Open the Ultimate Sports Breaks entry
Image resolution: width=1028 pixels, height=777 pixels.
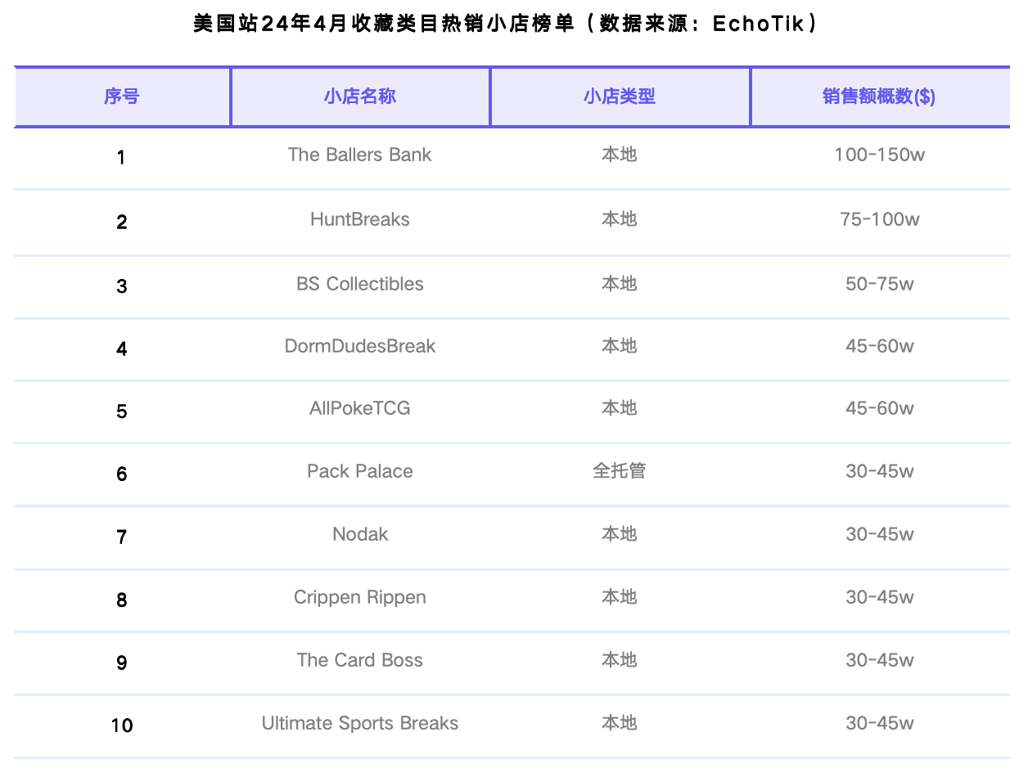point(360,723)
